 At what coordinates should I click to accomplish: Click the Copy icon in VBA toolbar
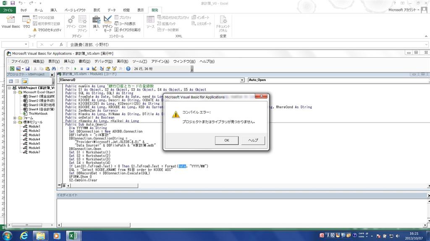pyautogui.click(x=41, y=69)
